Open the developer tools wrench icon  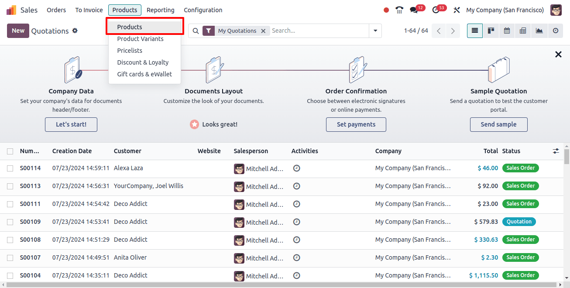pyautogui.click(x=457, y=10)
